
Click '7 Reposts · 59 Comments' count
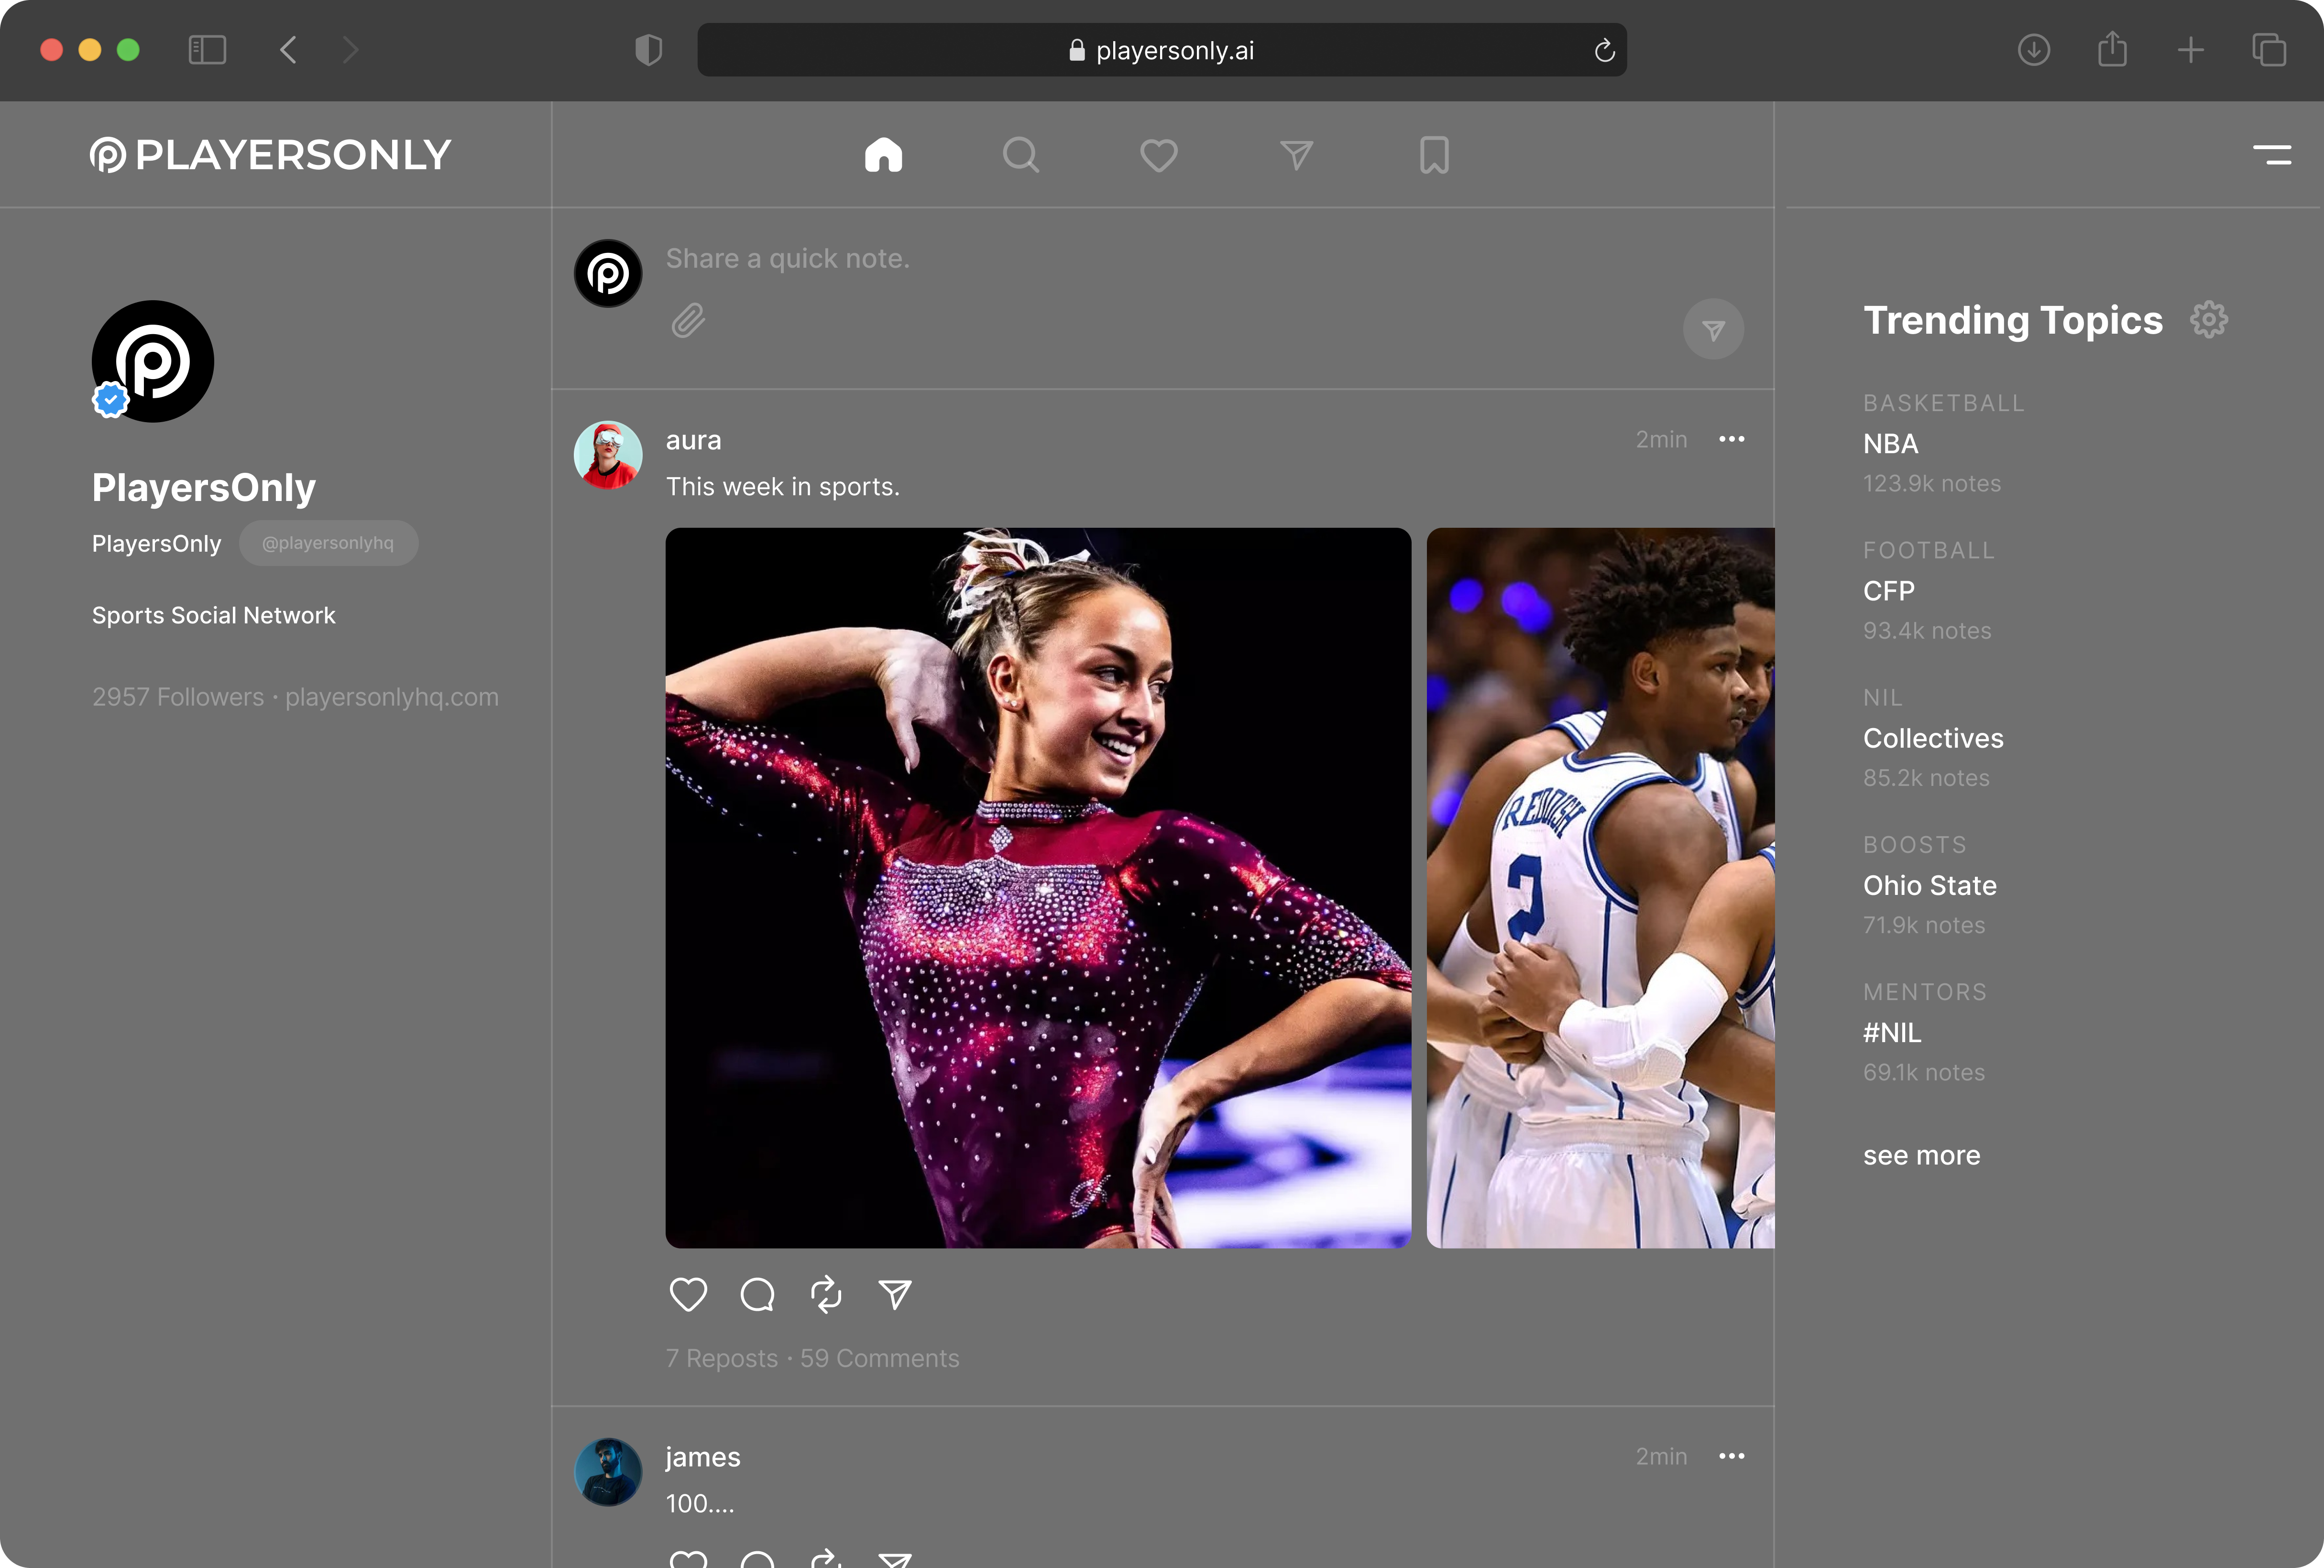coord(812,1358)
